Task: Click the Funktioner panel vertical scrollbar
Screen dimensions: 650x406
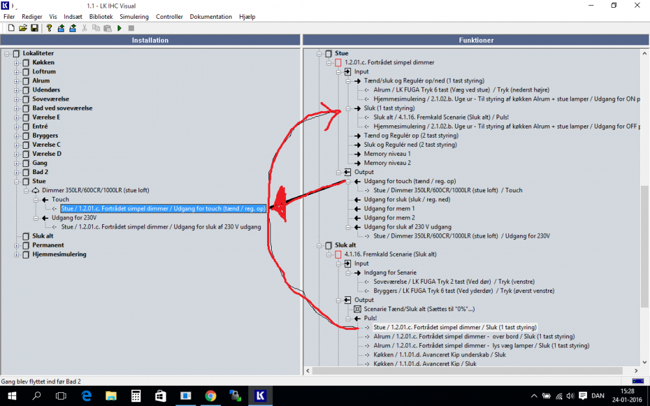Action: [644, 214]
